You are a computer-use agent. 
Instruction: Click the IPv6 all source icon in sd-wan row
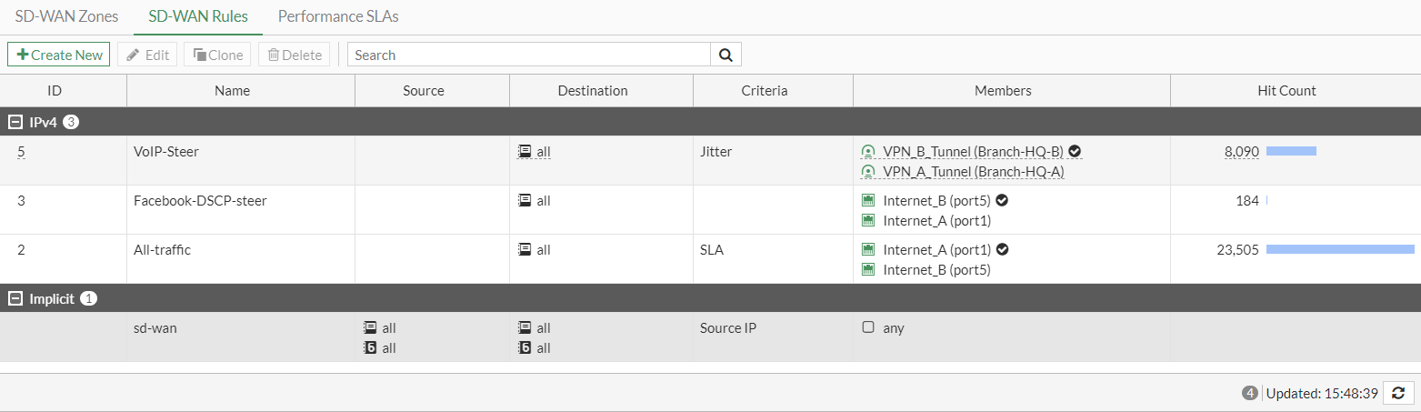[369, 348]
